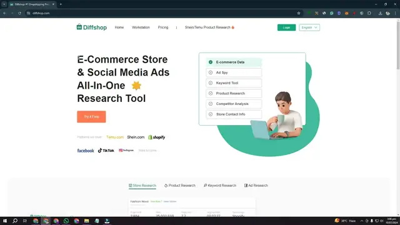This screenshot has height=225, width=400.
Task: Click the TikTok logo
Action: click(106, 151)
